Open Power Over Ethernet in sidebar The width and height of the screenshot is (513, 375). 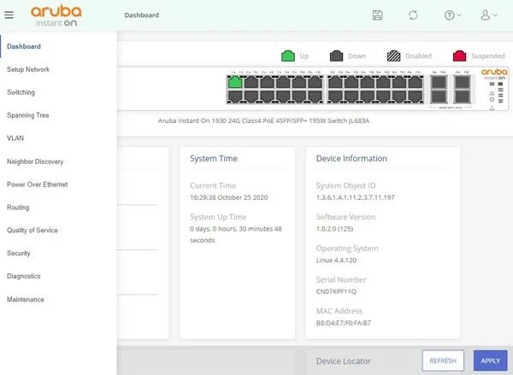38,185
